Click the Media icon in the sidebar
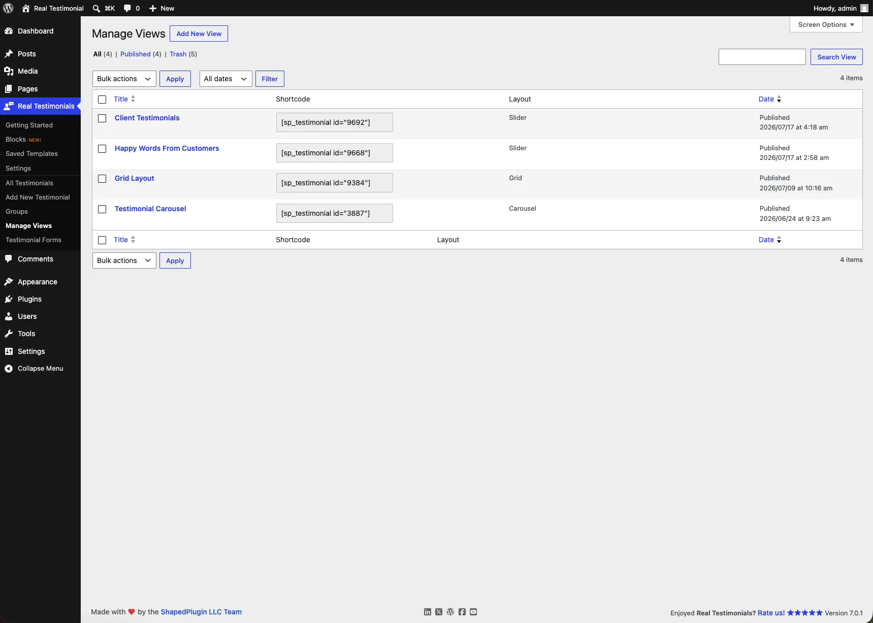The height and width of the screenshot is (623, 873). click(x=9, y=71)
